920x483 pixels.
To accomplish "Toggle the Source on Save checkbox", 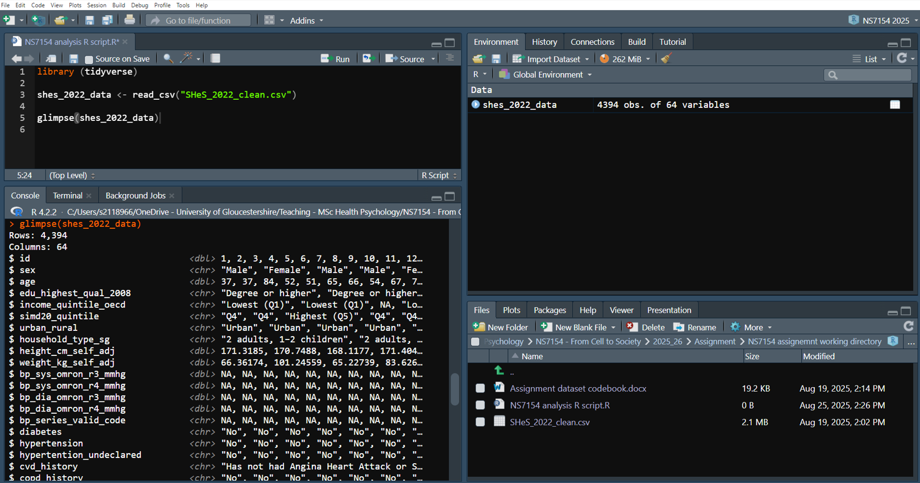I will point(89,59).
